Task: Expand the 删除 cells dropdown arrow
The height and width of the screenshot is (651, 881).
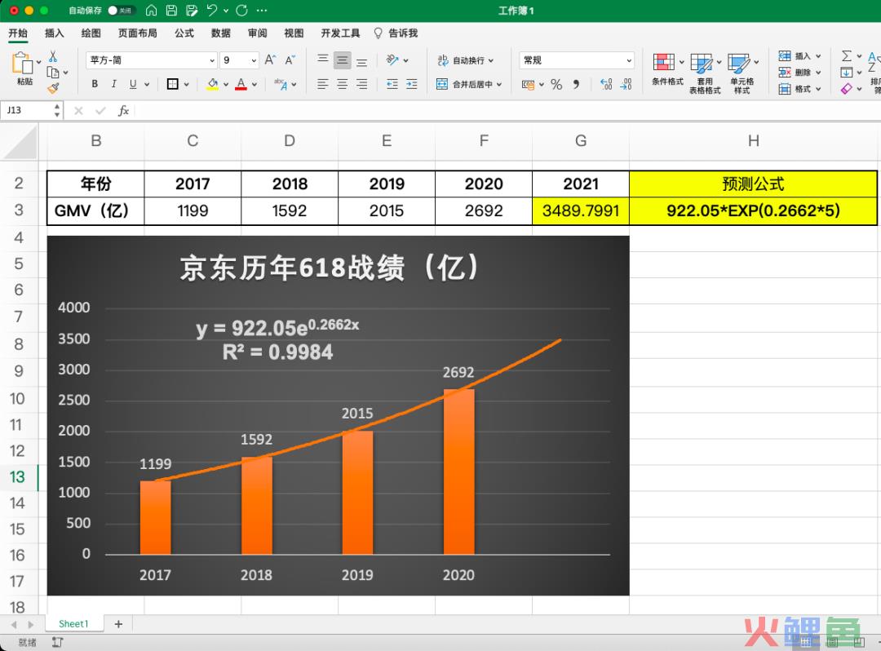Action: (818, 73)
